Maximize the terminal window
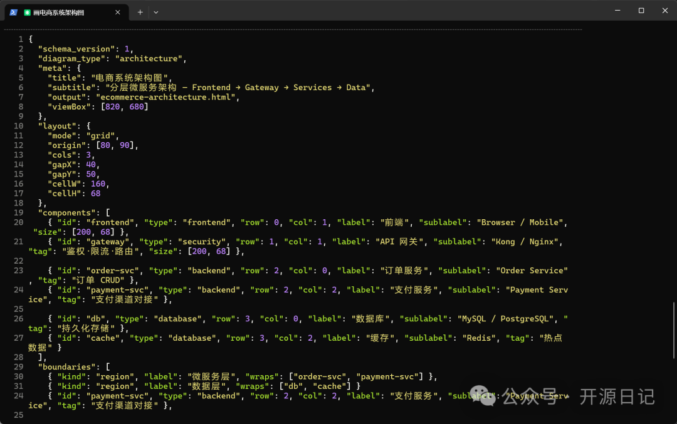The image size is (677, 424). coord(641,11)
